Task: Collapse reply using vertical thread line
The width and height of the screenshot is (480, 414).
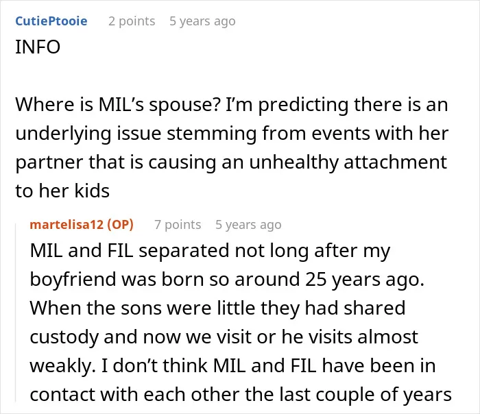Action: (16, 312)
